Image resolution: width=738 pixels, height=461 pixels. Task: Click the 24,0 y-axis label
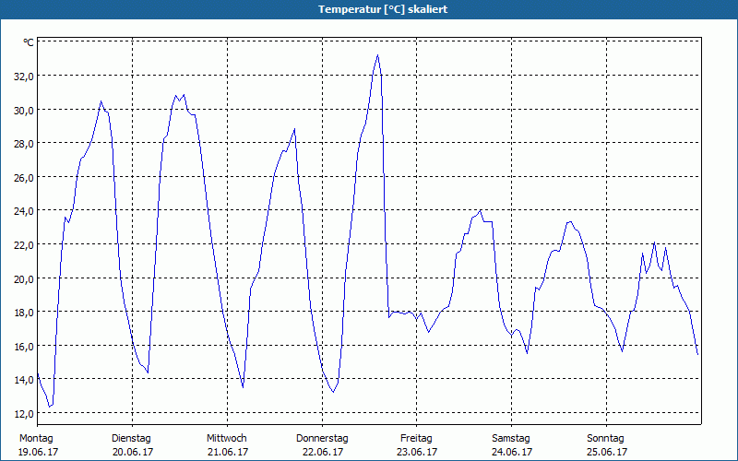(24, 211)
